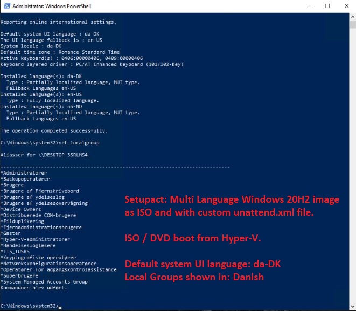Click '*Hyper-V-administratorer' entry
Image resolution: width=356 pixels, height=311 pixels.
(36, 239)
